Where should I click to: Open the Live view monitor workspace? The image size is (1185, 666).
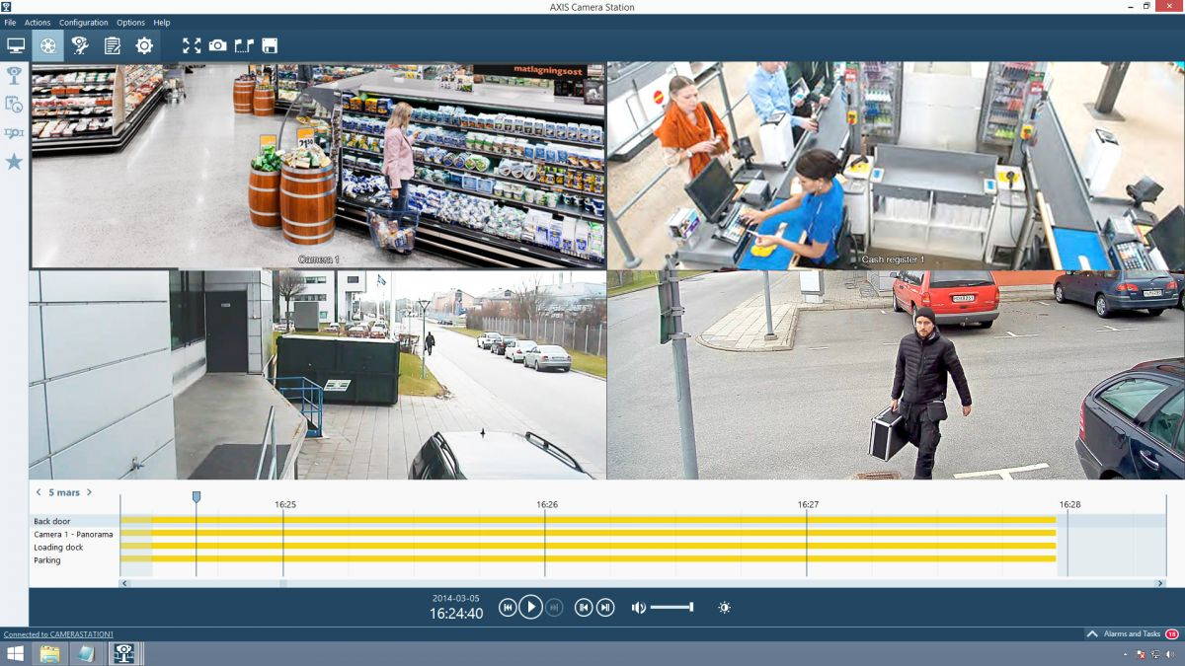[x=16, y=45]
